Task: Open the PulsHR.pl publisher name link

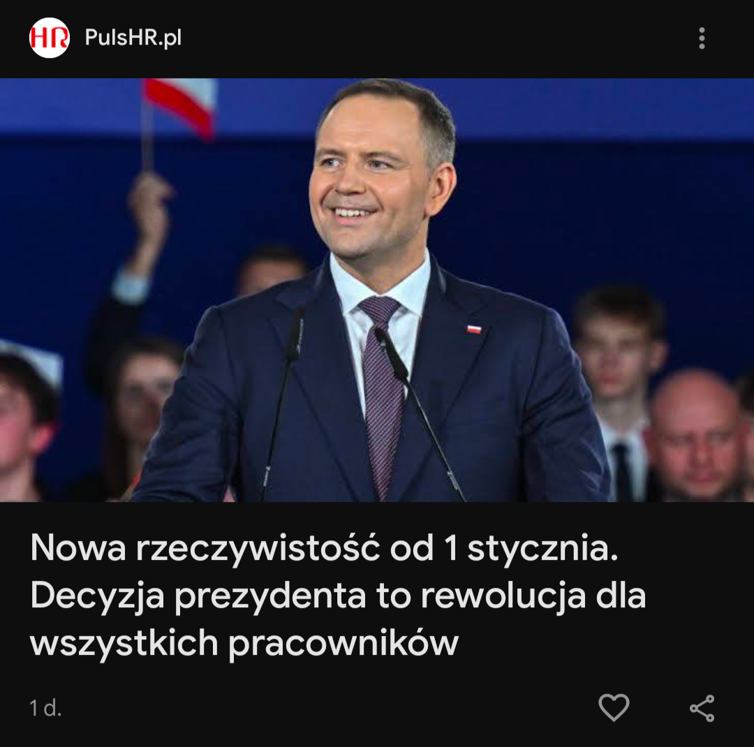Action: (133, 38)
